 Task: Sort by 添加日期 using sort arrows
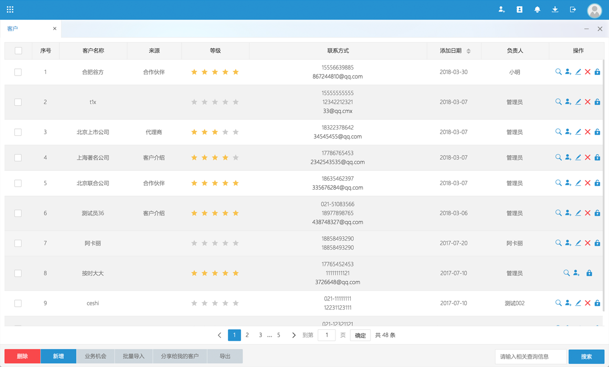pyautogui.click(x=468, y=51)
